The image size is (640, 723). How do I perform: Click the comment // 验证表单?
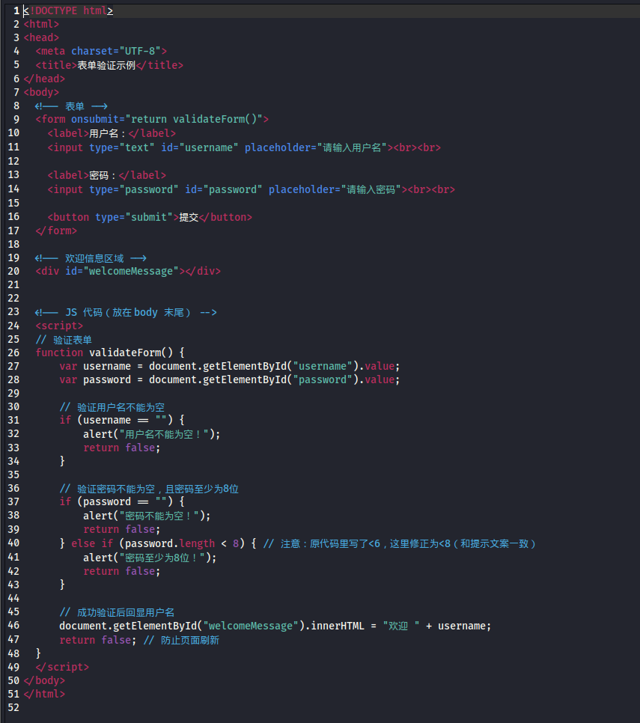coord(64,340)
